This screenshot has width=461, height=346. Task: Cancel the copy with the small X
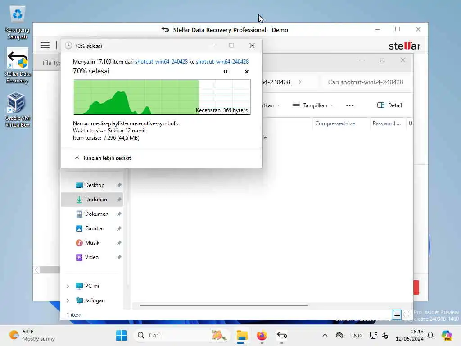pyautogui.click(x=246, y=72)
